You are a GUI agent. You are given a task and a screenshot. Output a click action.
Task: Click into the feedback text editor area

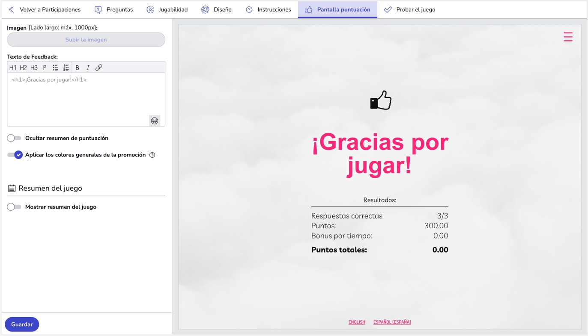86,99
